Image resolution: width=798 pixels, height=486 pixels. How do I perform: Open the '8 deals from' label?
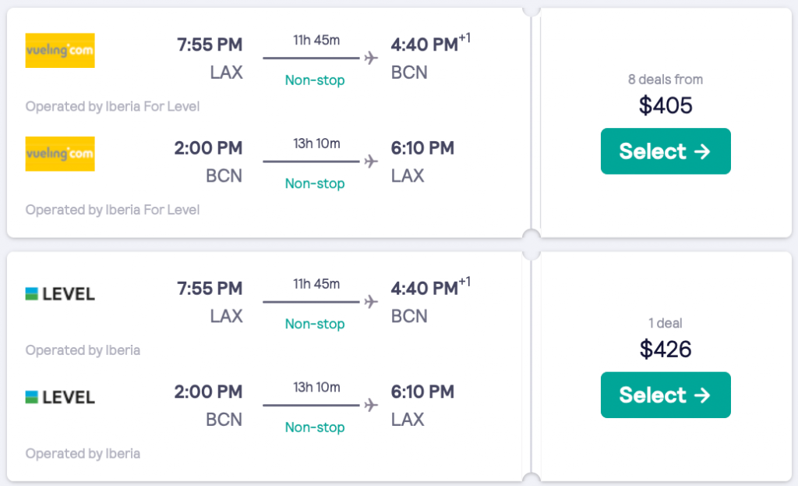click(665, 80)
